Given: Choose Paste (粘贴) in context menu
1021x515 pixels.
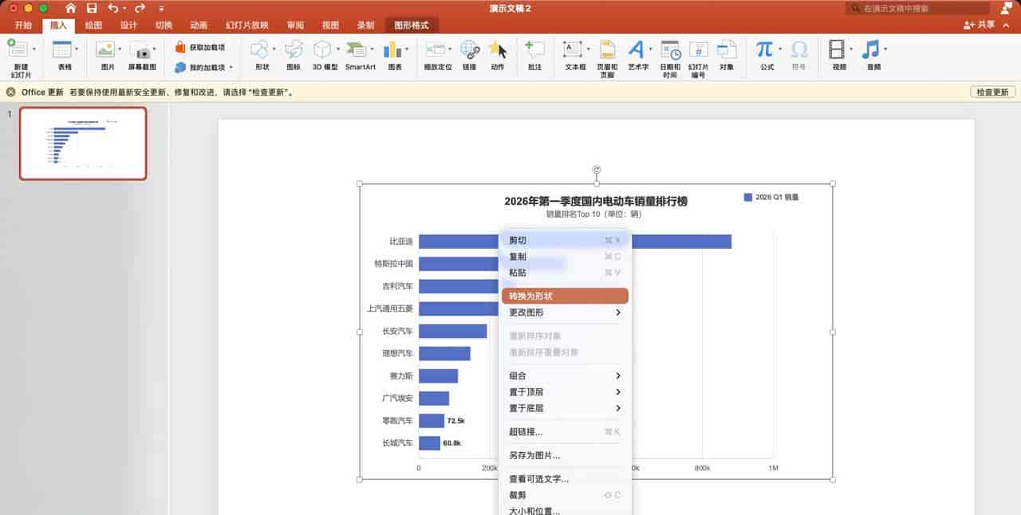Looking at the screenshot, I should (566, 273).
